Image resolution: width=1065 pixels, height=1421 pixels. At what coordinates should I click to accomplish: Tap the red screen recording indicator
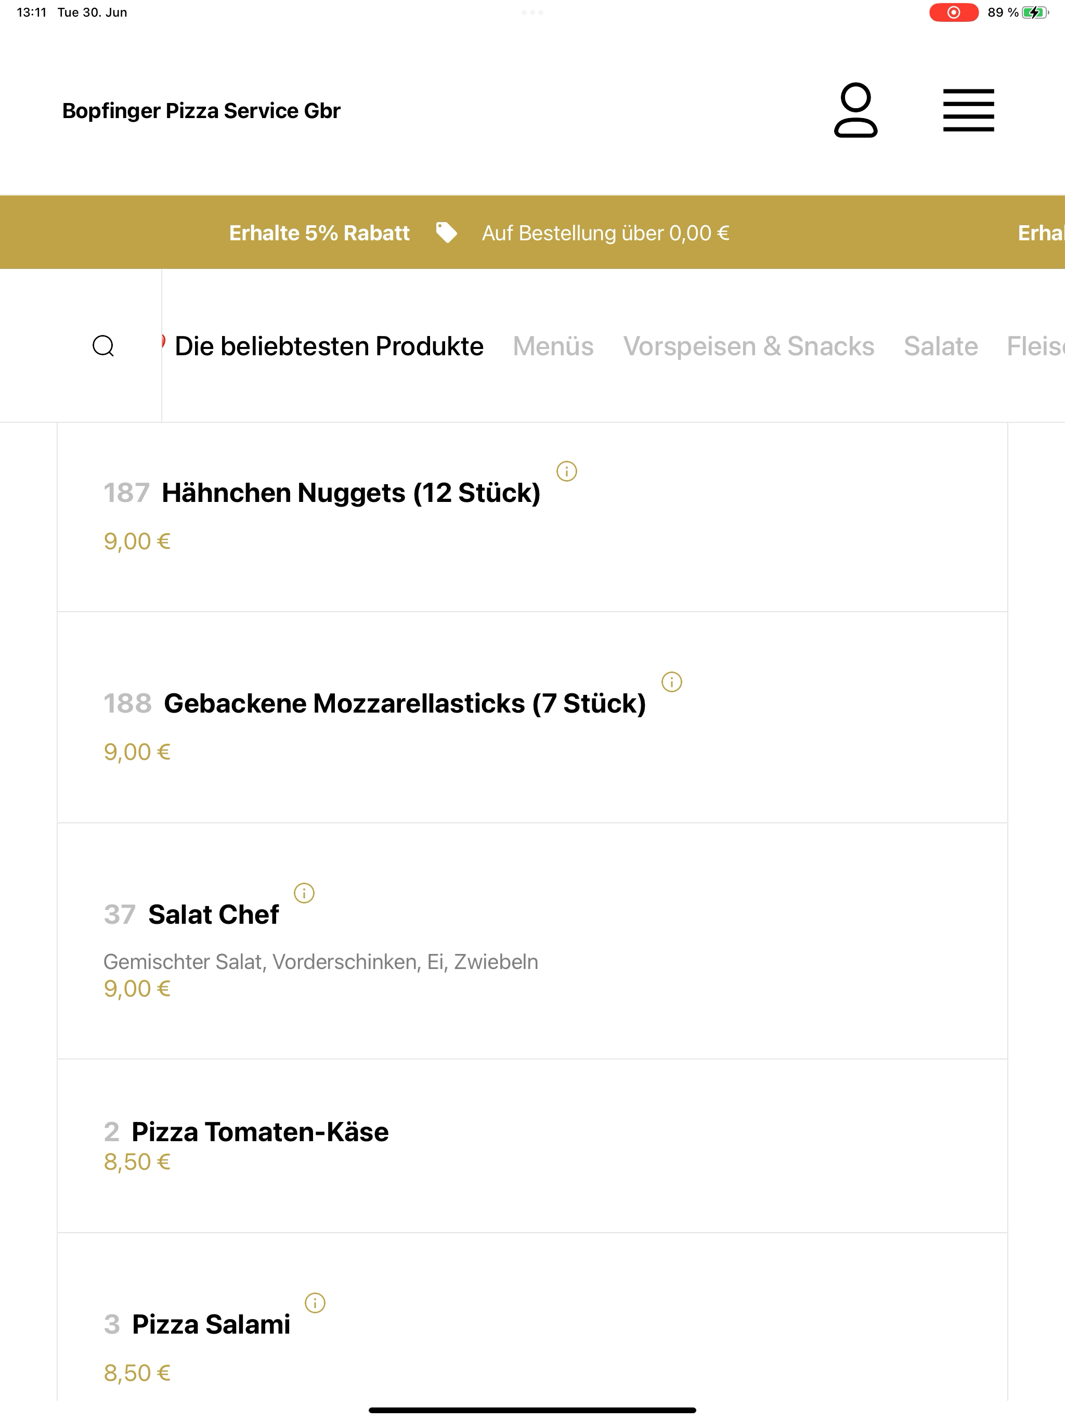point(953,12)
